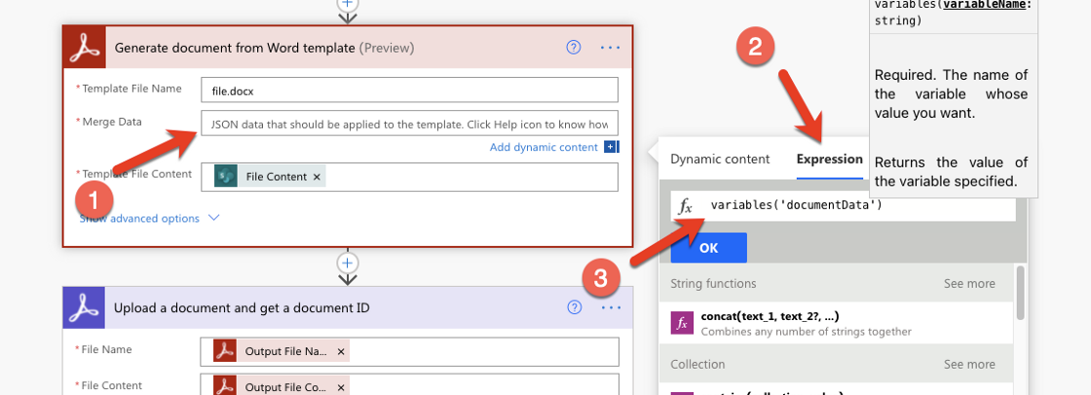Click plus icon beside Add dynamic content
Image resolution: width=1091 pixels, height=395 pixels.
611,147
